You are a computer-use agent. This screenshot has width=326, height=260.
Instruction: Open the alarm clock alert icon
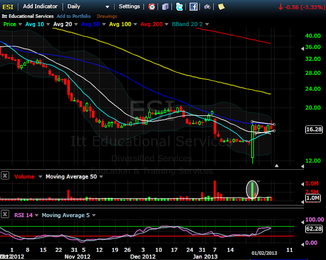coord(152,7)
